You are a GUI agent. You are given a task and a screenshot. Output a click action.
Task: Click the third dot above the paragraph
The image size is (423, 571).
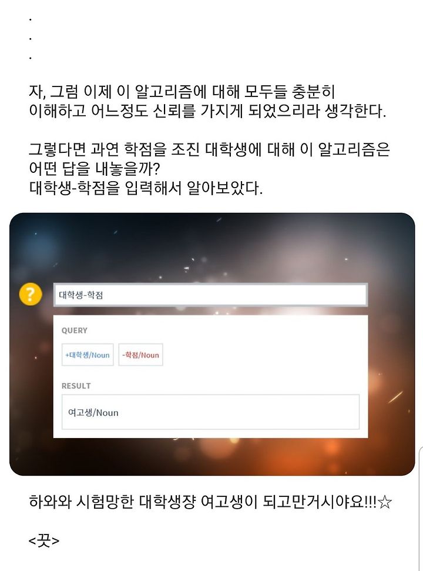pyautogui.click(x=30, y=58)
